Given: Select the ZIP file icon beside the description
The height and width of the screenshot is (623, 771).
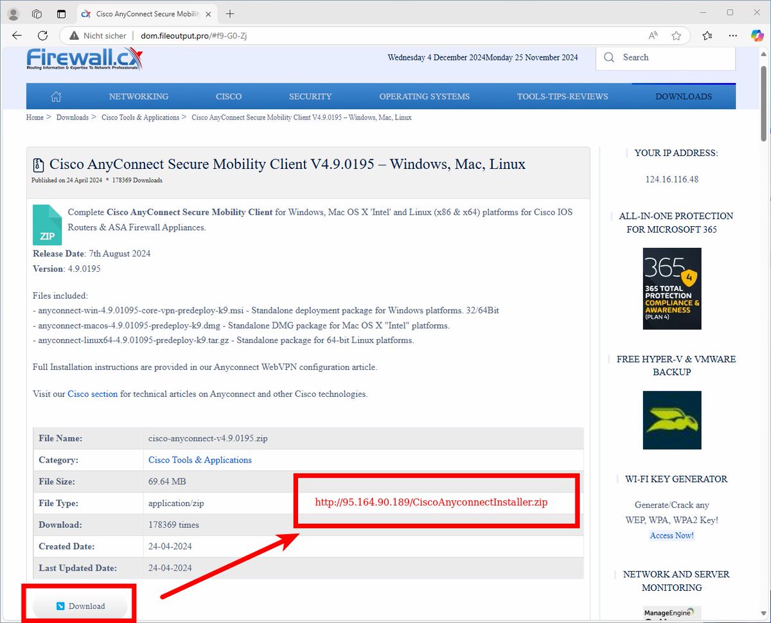Looking at the screenshot, I should coord(47,224).
